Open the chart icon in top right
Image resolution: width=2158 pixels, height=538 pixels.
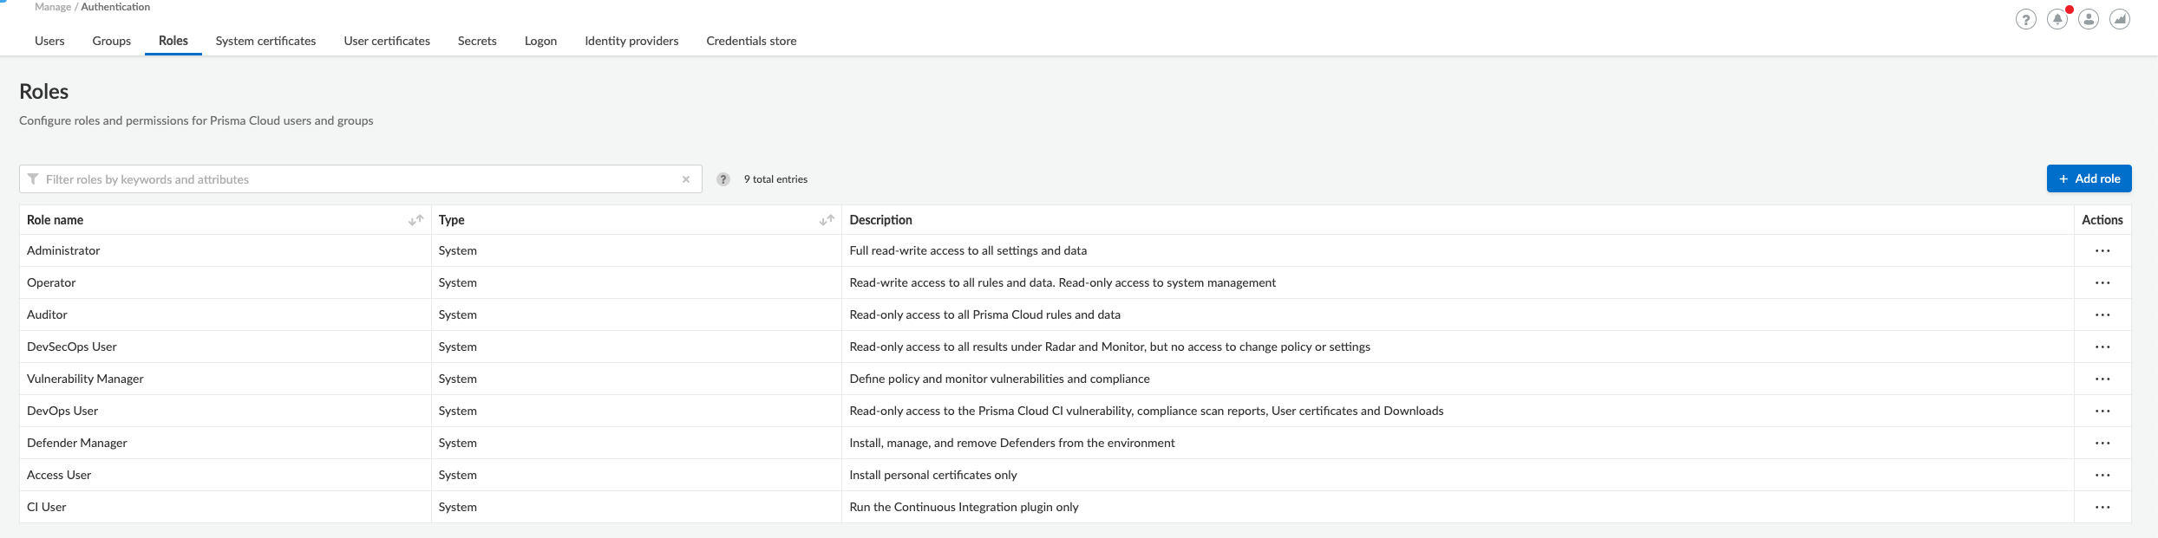click(x=2120, y=19)
